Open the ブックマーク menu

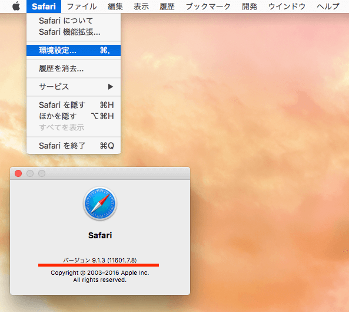click(208, 6)
